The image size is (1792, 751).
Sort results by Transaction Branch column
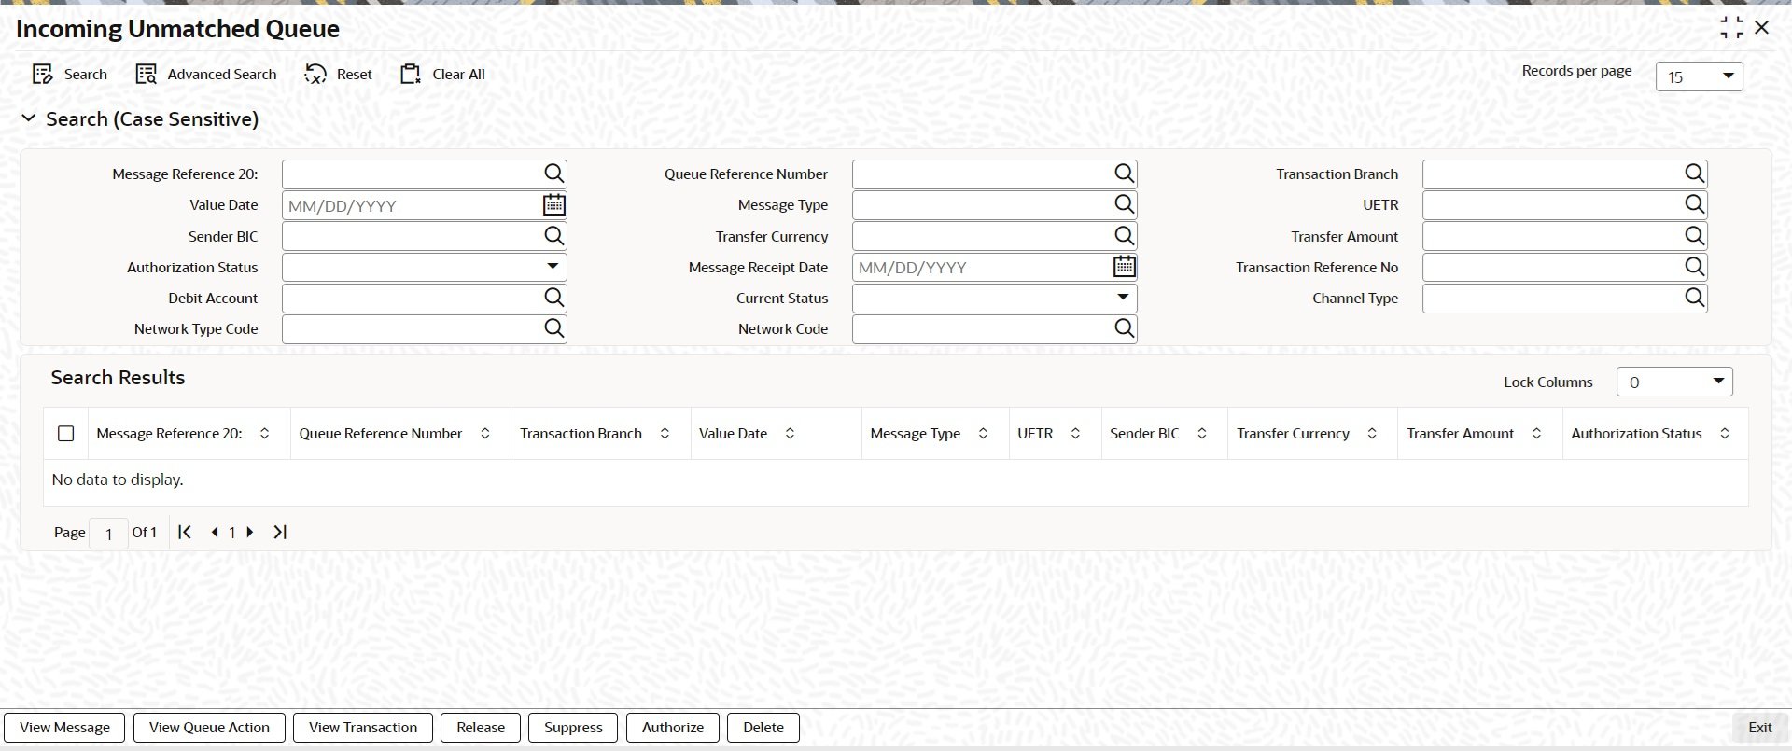665,434
